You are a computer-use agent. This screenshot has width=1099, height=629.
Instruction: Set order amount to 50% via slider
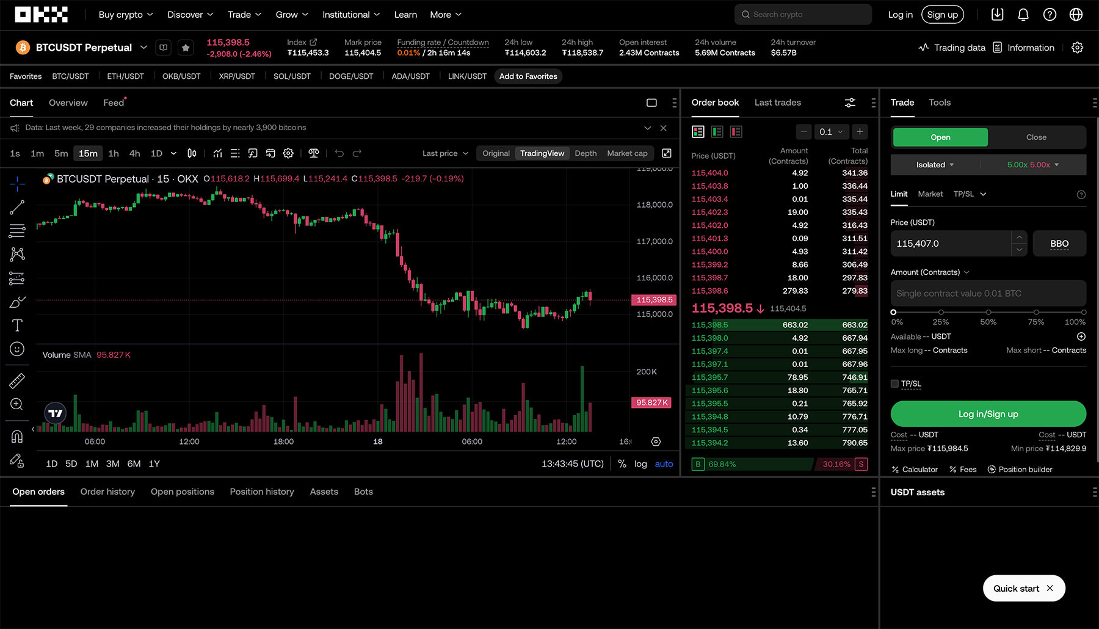pyautogui.click(x=988, y=312)
